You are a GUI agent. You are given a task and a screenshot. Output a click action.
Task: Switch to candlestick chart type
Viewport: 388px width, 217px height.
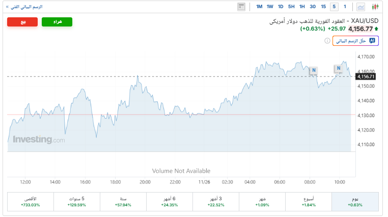click(x=375, y=7)
